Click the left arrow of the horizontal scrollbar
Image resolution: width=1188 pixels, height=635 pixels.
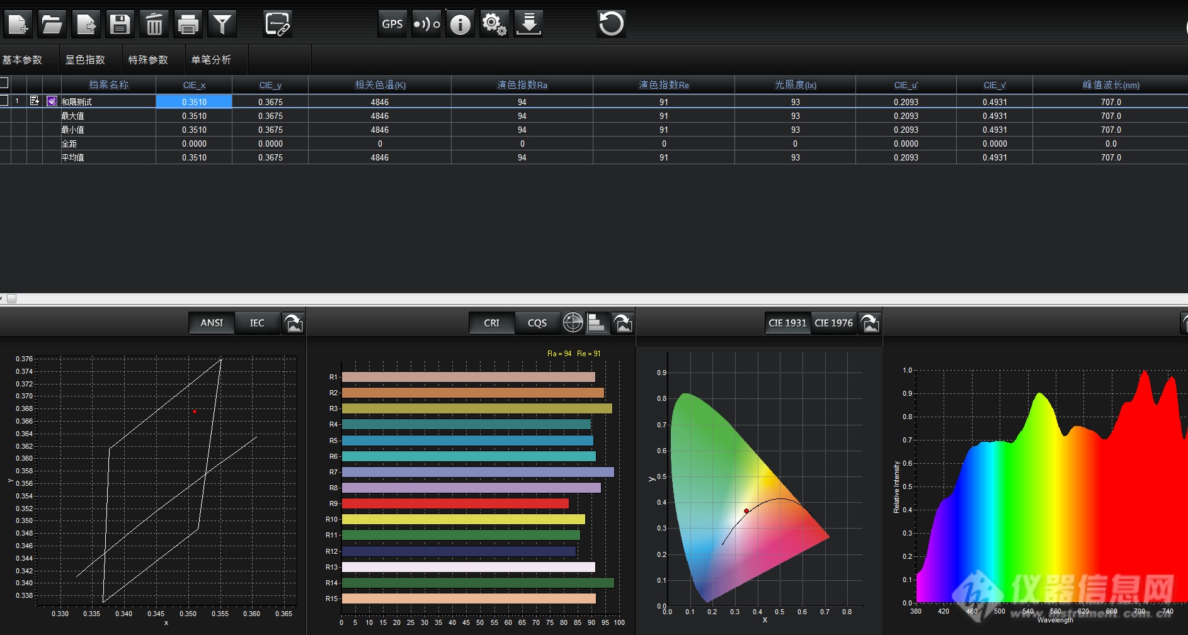coord(2,299)
